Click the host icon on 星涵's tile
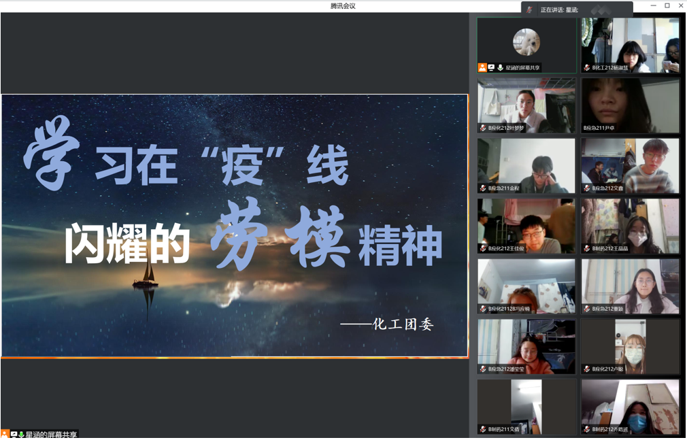This screenshot has height=440, width=687. [x=482, y=67]
